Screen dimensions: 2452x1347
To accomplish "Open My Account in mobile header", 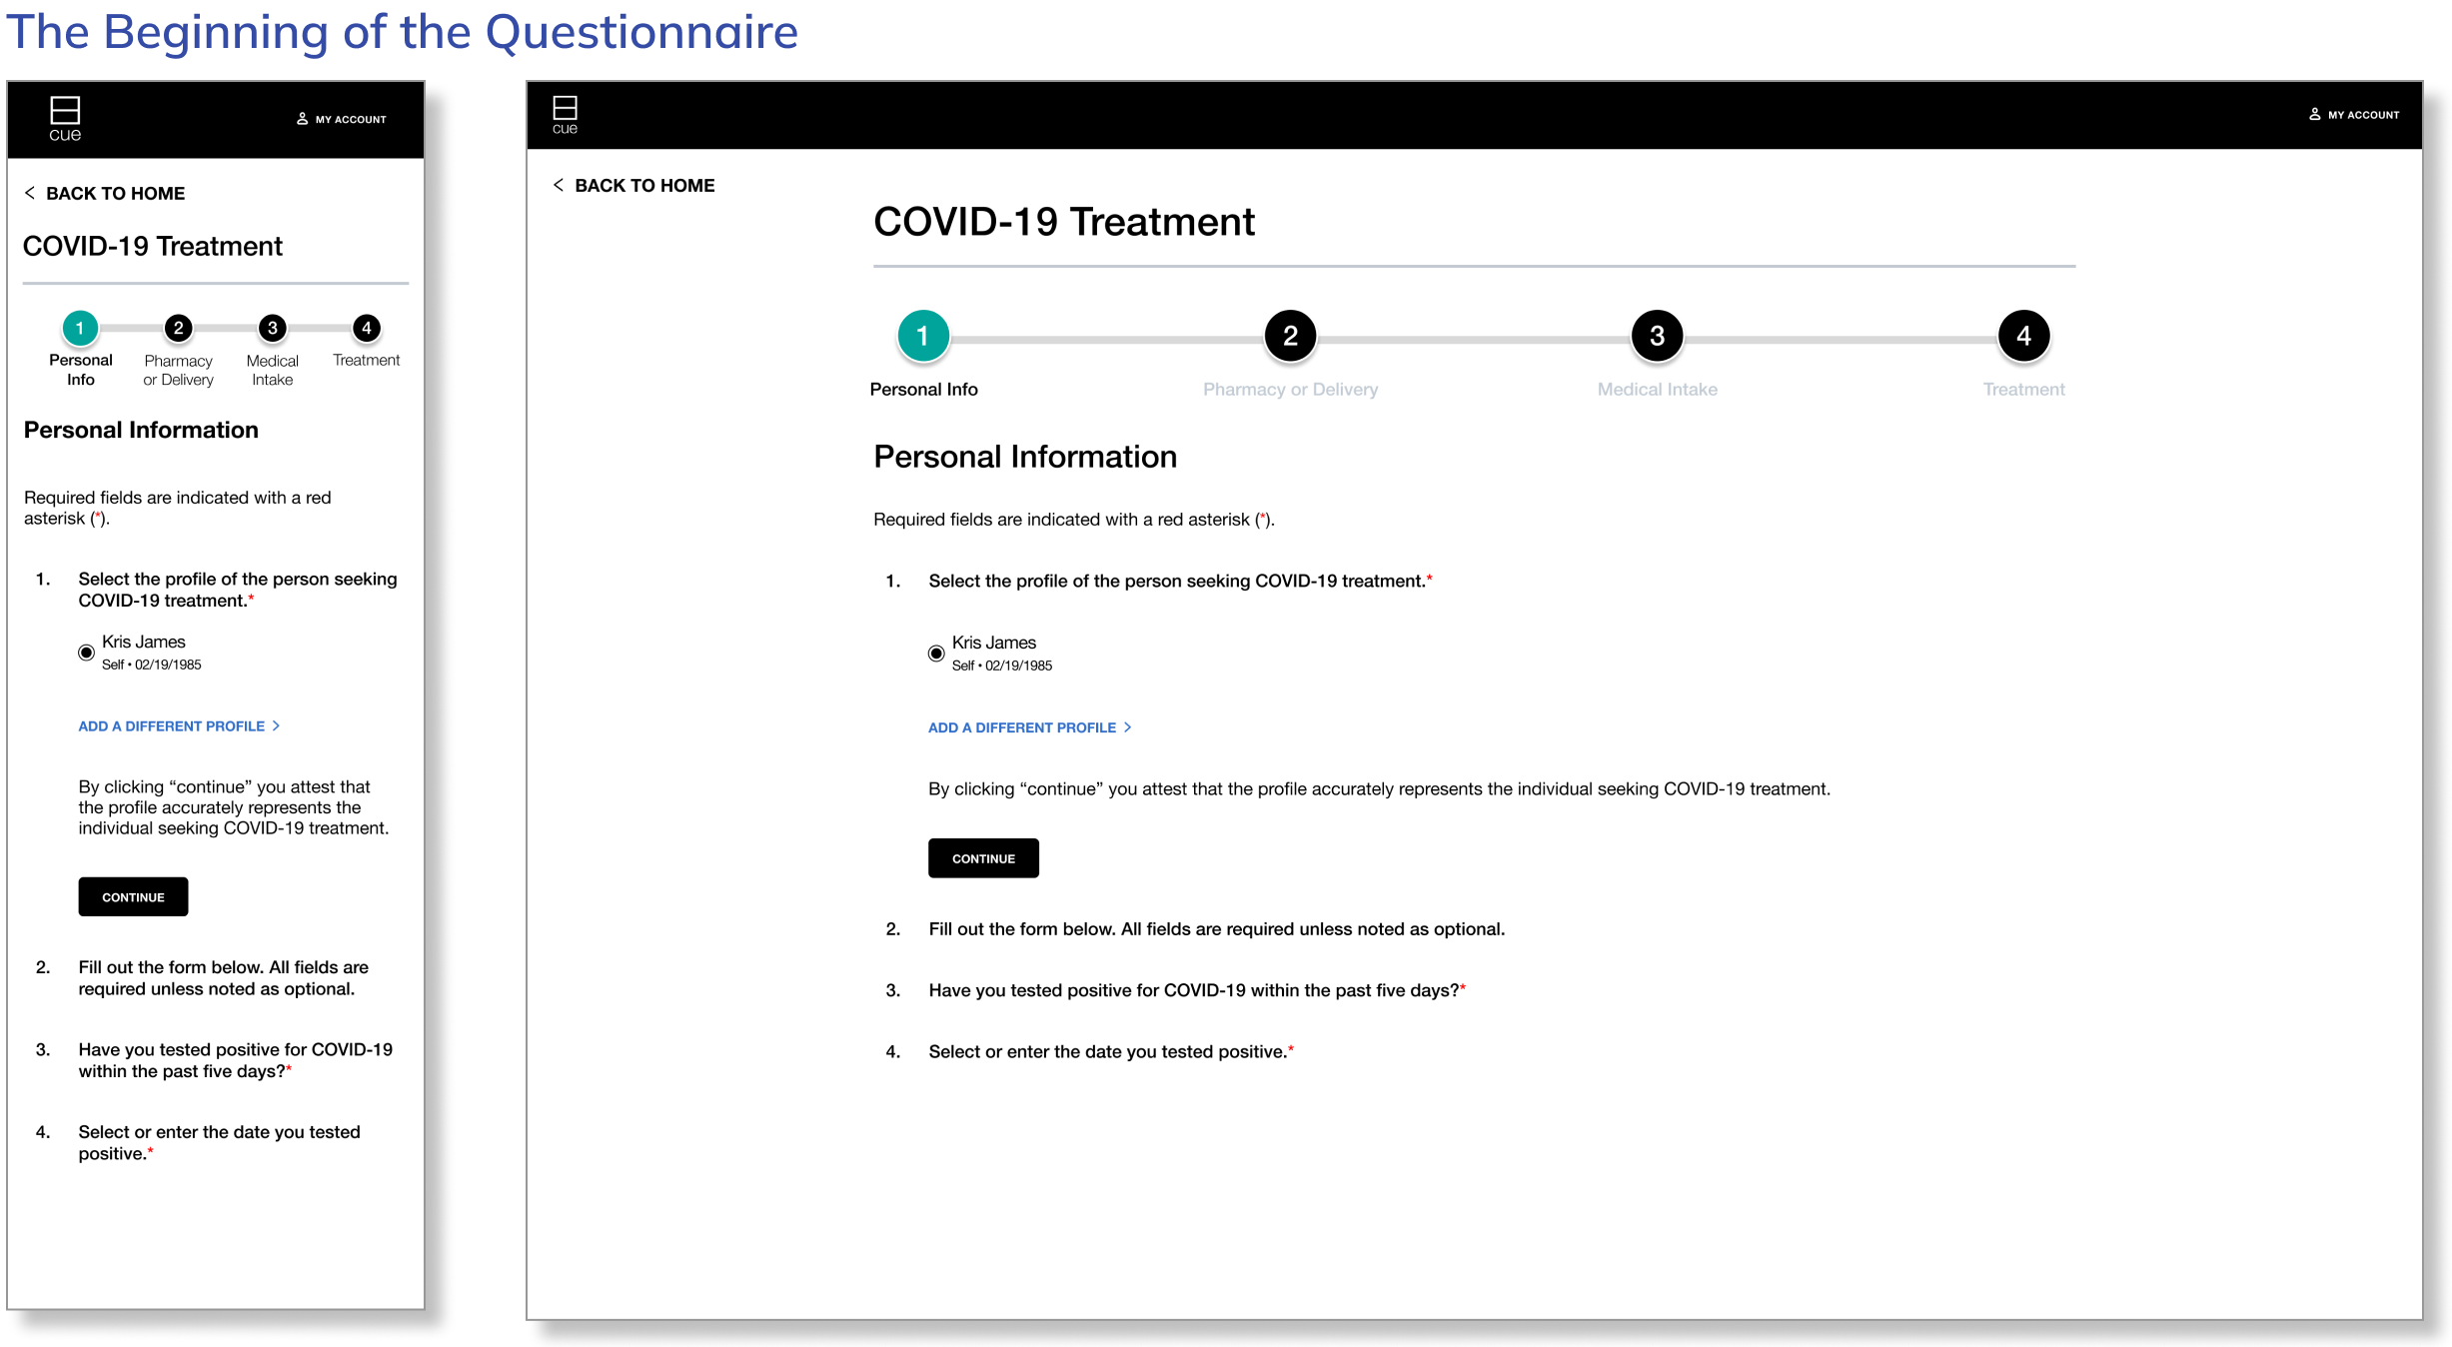I will click(342, 119).
